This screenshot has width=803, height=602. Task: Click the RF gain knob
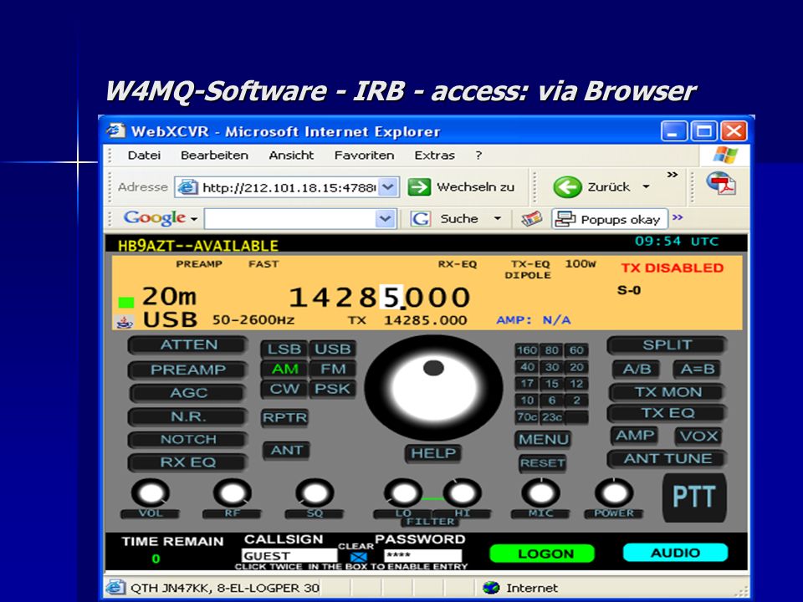pyautogui.click(x=232, y=493)
